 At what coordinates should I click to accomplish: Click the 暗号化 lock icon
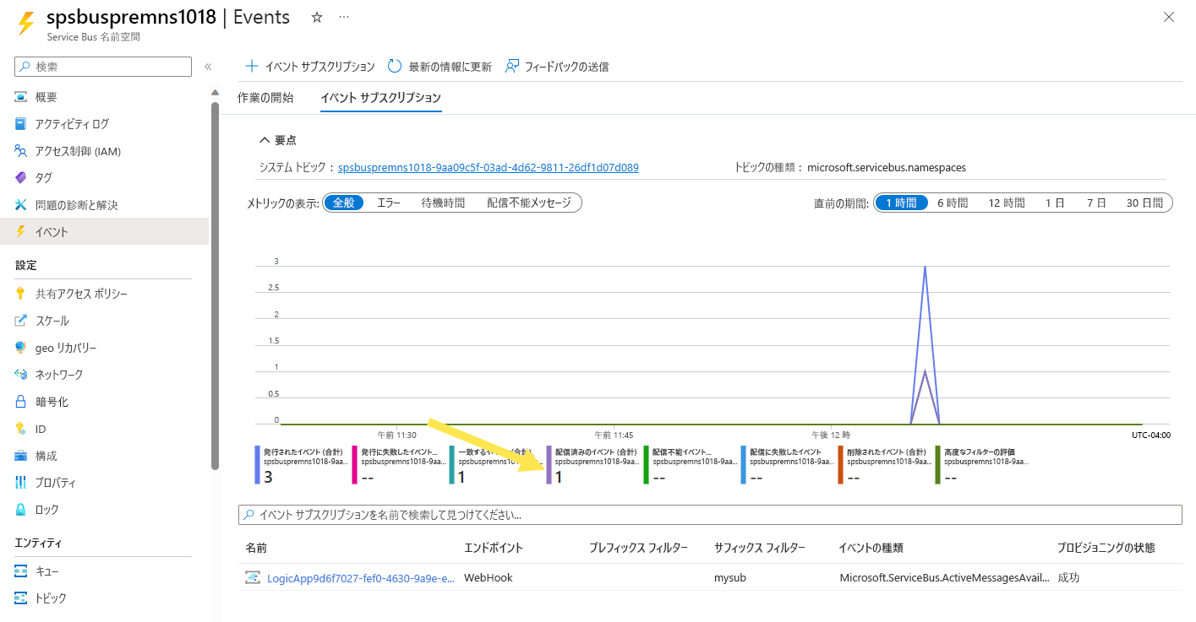click(x=21, y=402)
